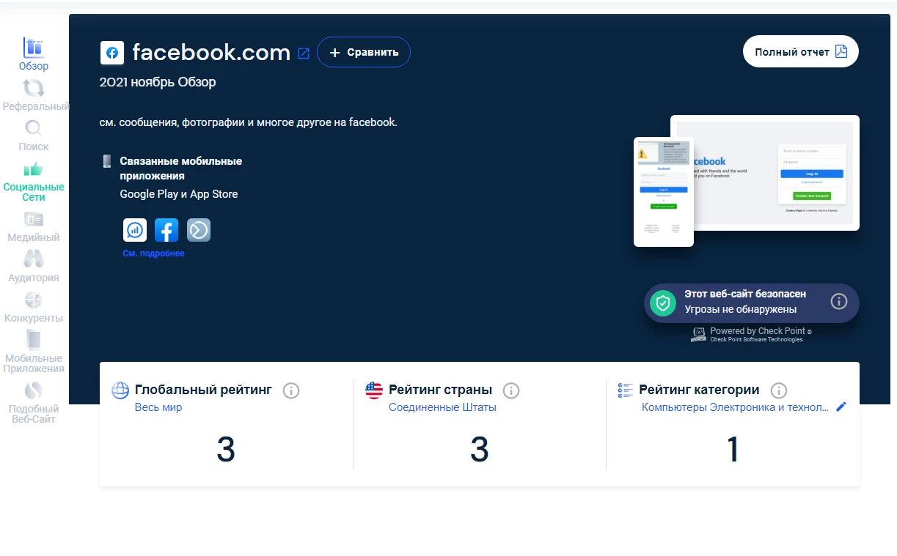Image resolution: width=897 pixels, height=556 pixels.
Task: Click the Угрозы не обнаружены status text
Action: click(741, 309)
